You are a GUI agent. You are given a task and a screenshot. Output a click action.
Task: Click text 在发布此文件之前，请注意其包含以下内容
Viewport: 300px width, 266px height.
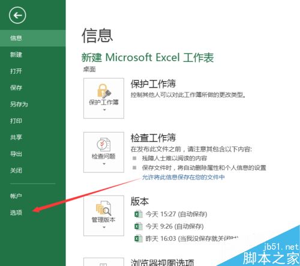click(191, 149)
